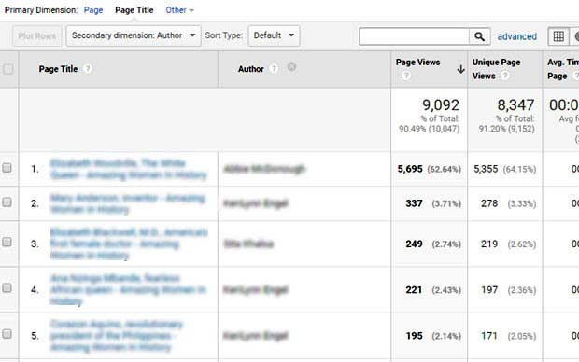Screen dimensions: 579x362
Task: Focus the table search input field
Action: (x=414, y=36)
